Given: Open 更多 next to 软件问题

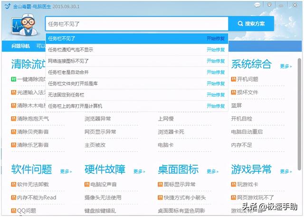Looking at the screenshot, I should tap(66, 171).
